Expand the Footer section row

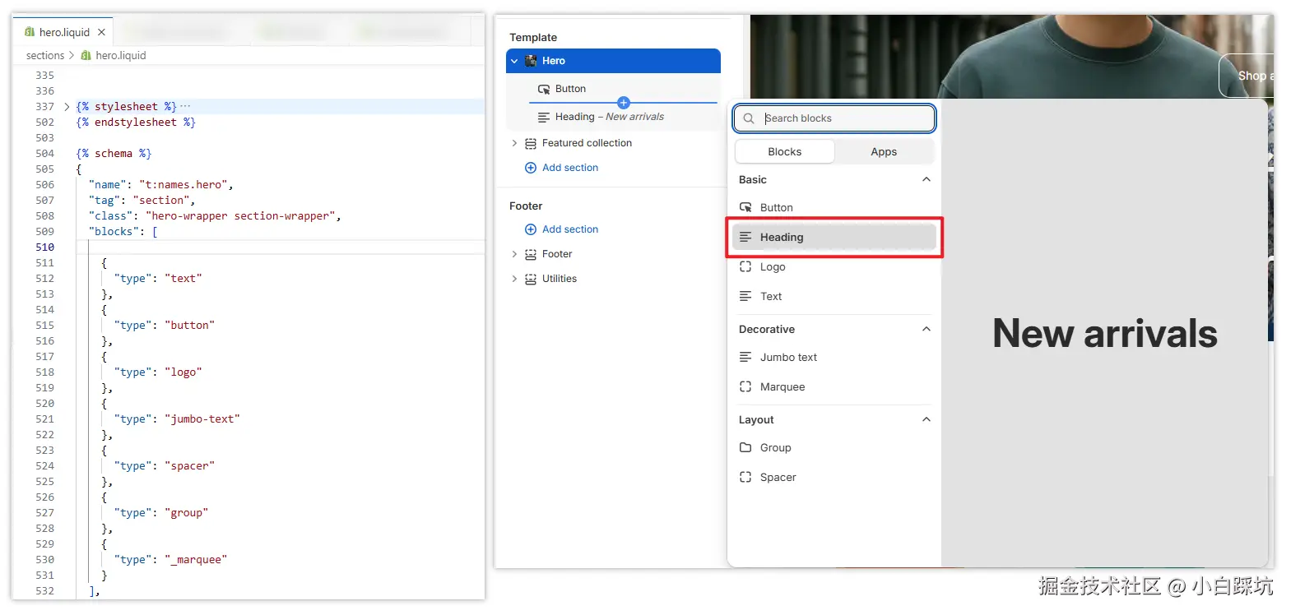[x=514, y=254]
